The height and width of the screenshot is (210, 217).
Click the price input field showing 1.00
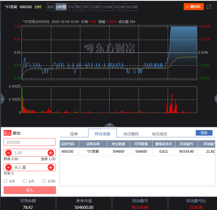click(x=29, y=153)
